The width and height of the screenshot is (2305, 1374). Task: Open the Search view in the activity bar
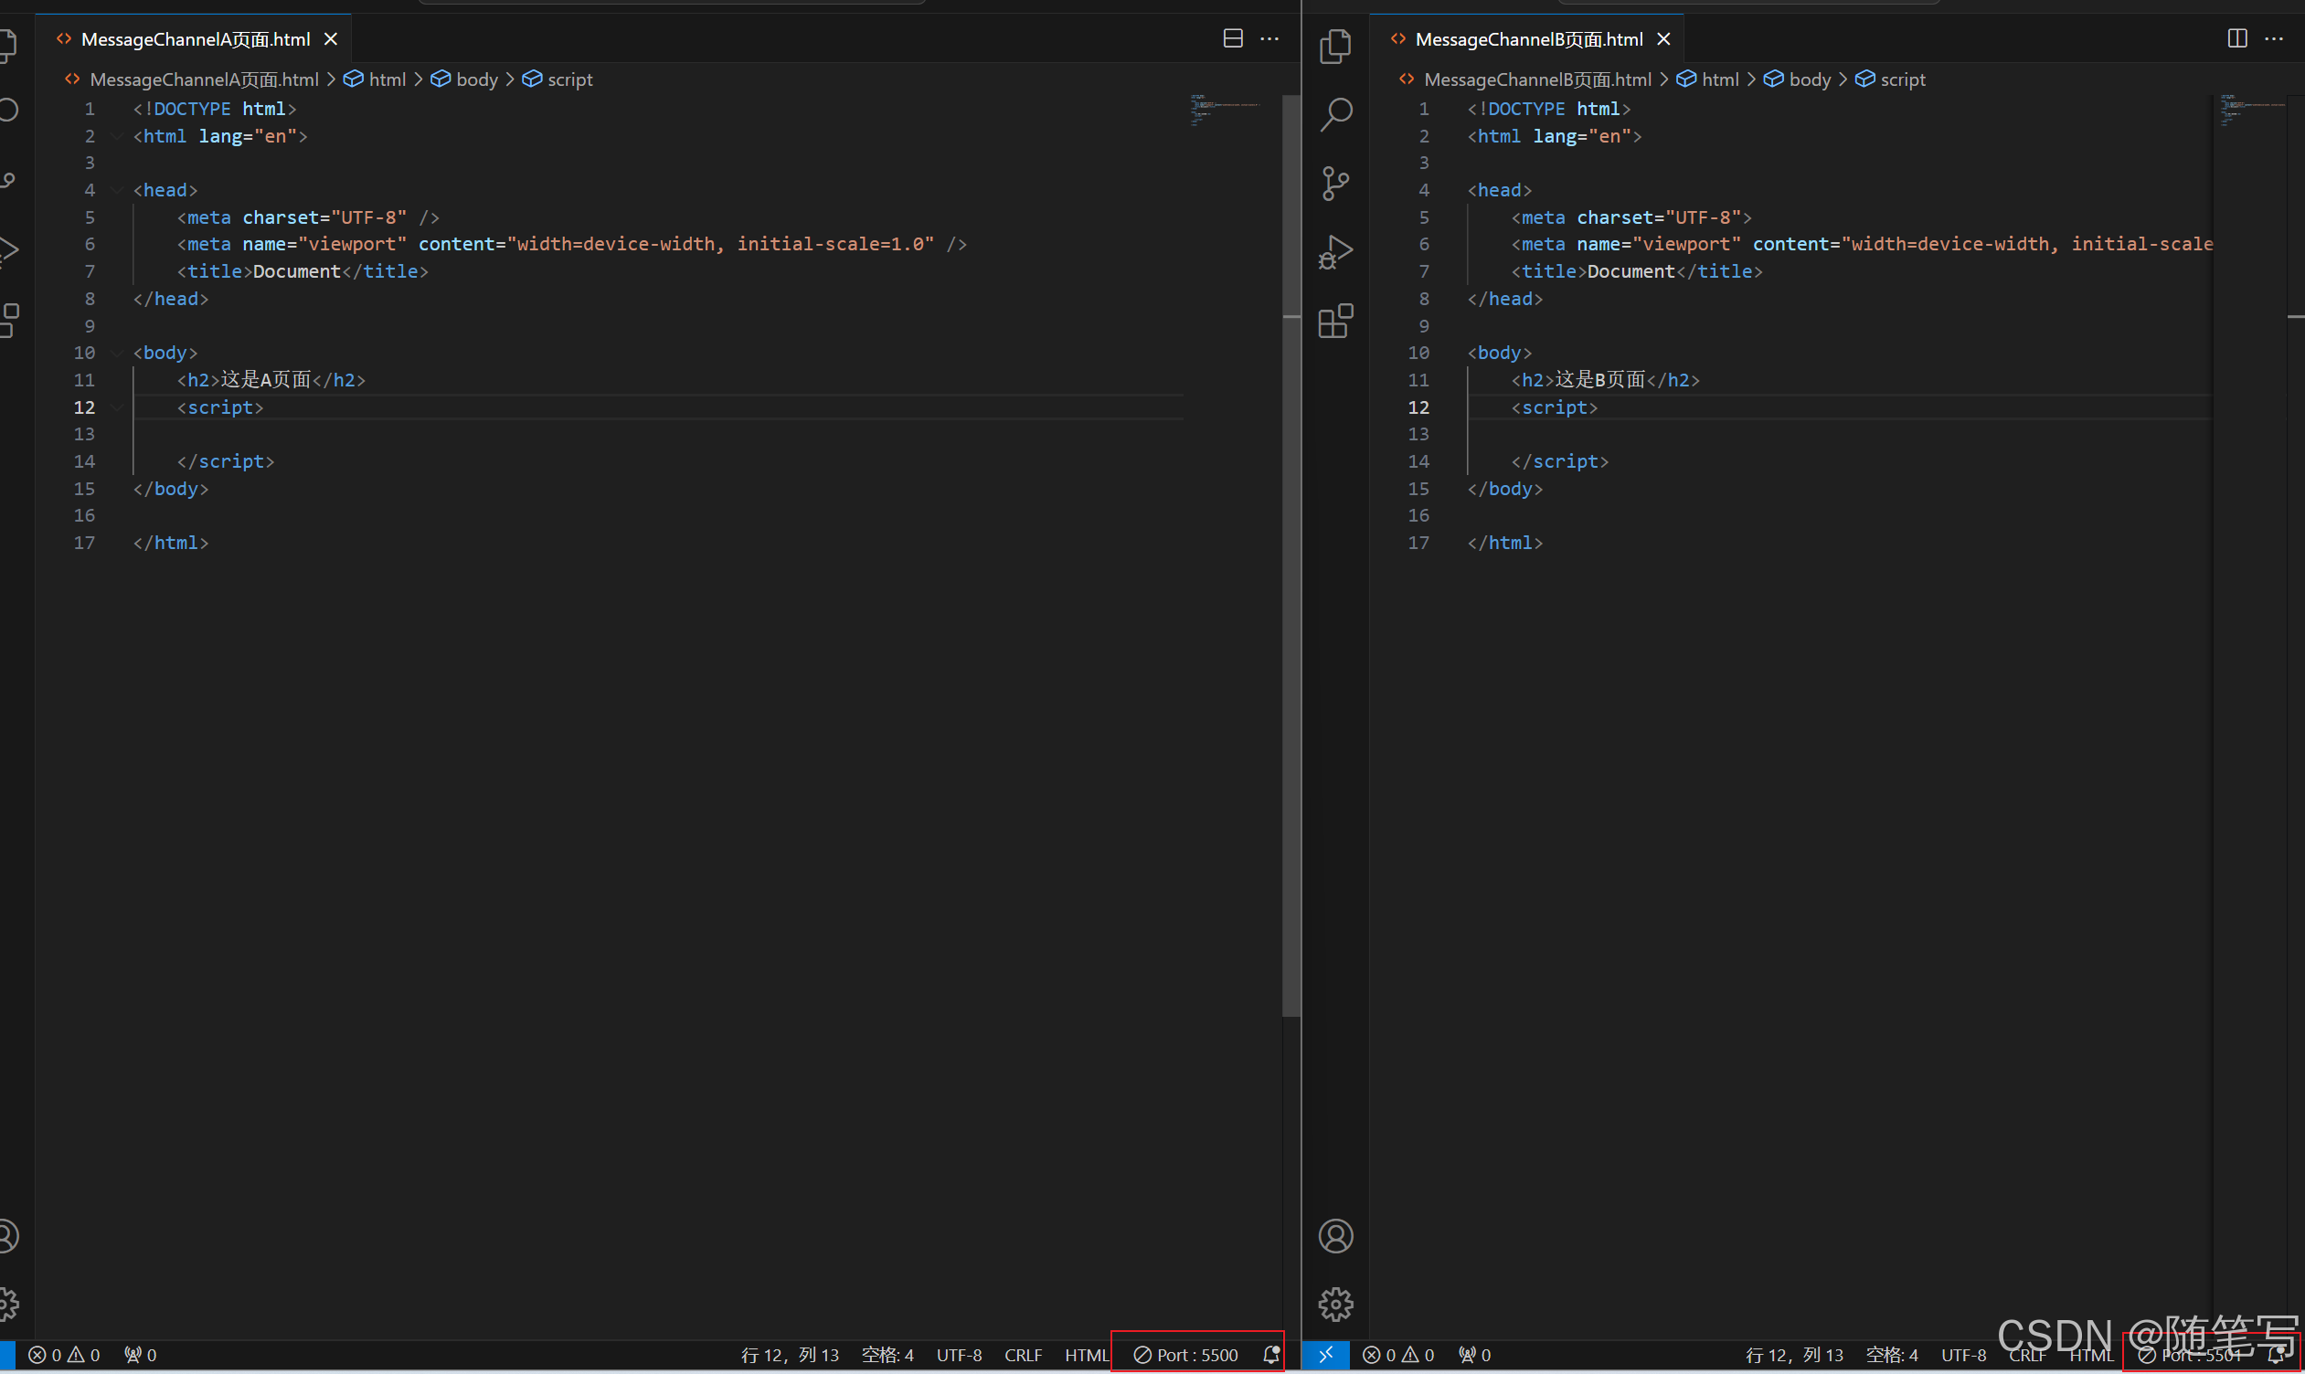click(x=1336, y=113)
